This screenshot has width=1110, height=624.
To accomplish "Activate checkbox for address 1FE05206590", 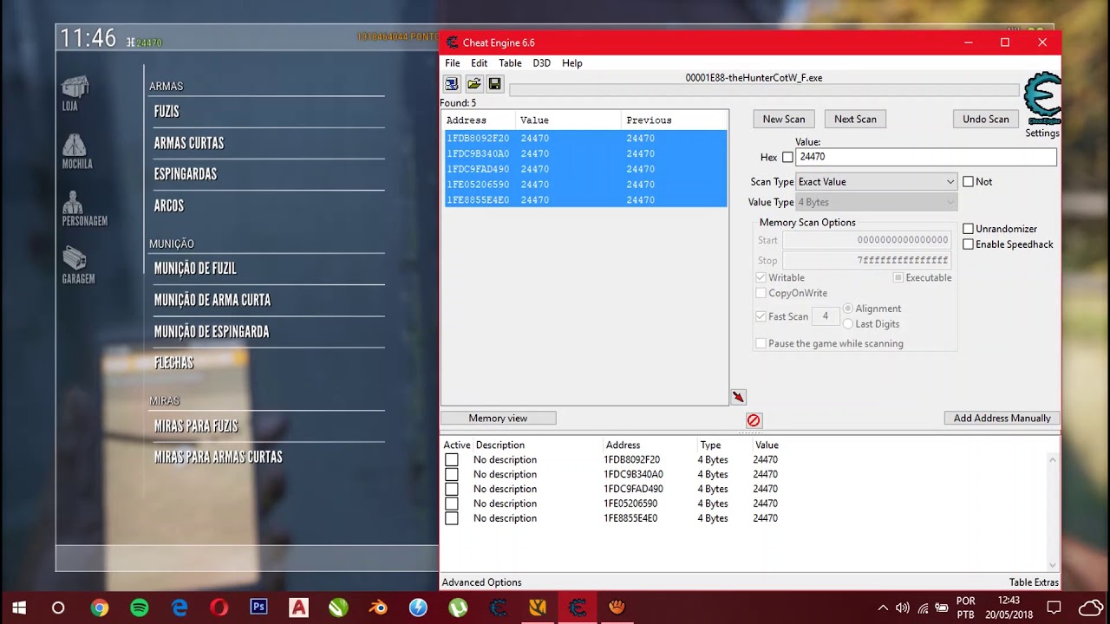I will pyautogui.click(x=451, y=504).
